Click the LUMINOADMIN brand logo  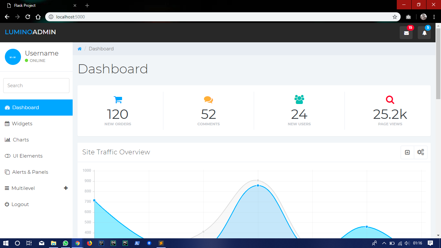point(30,32)
